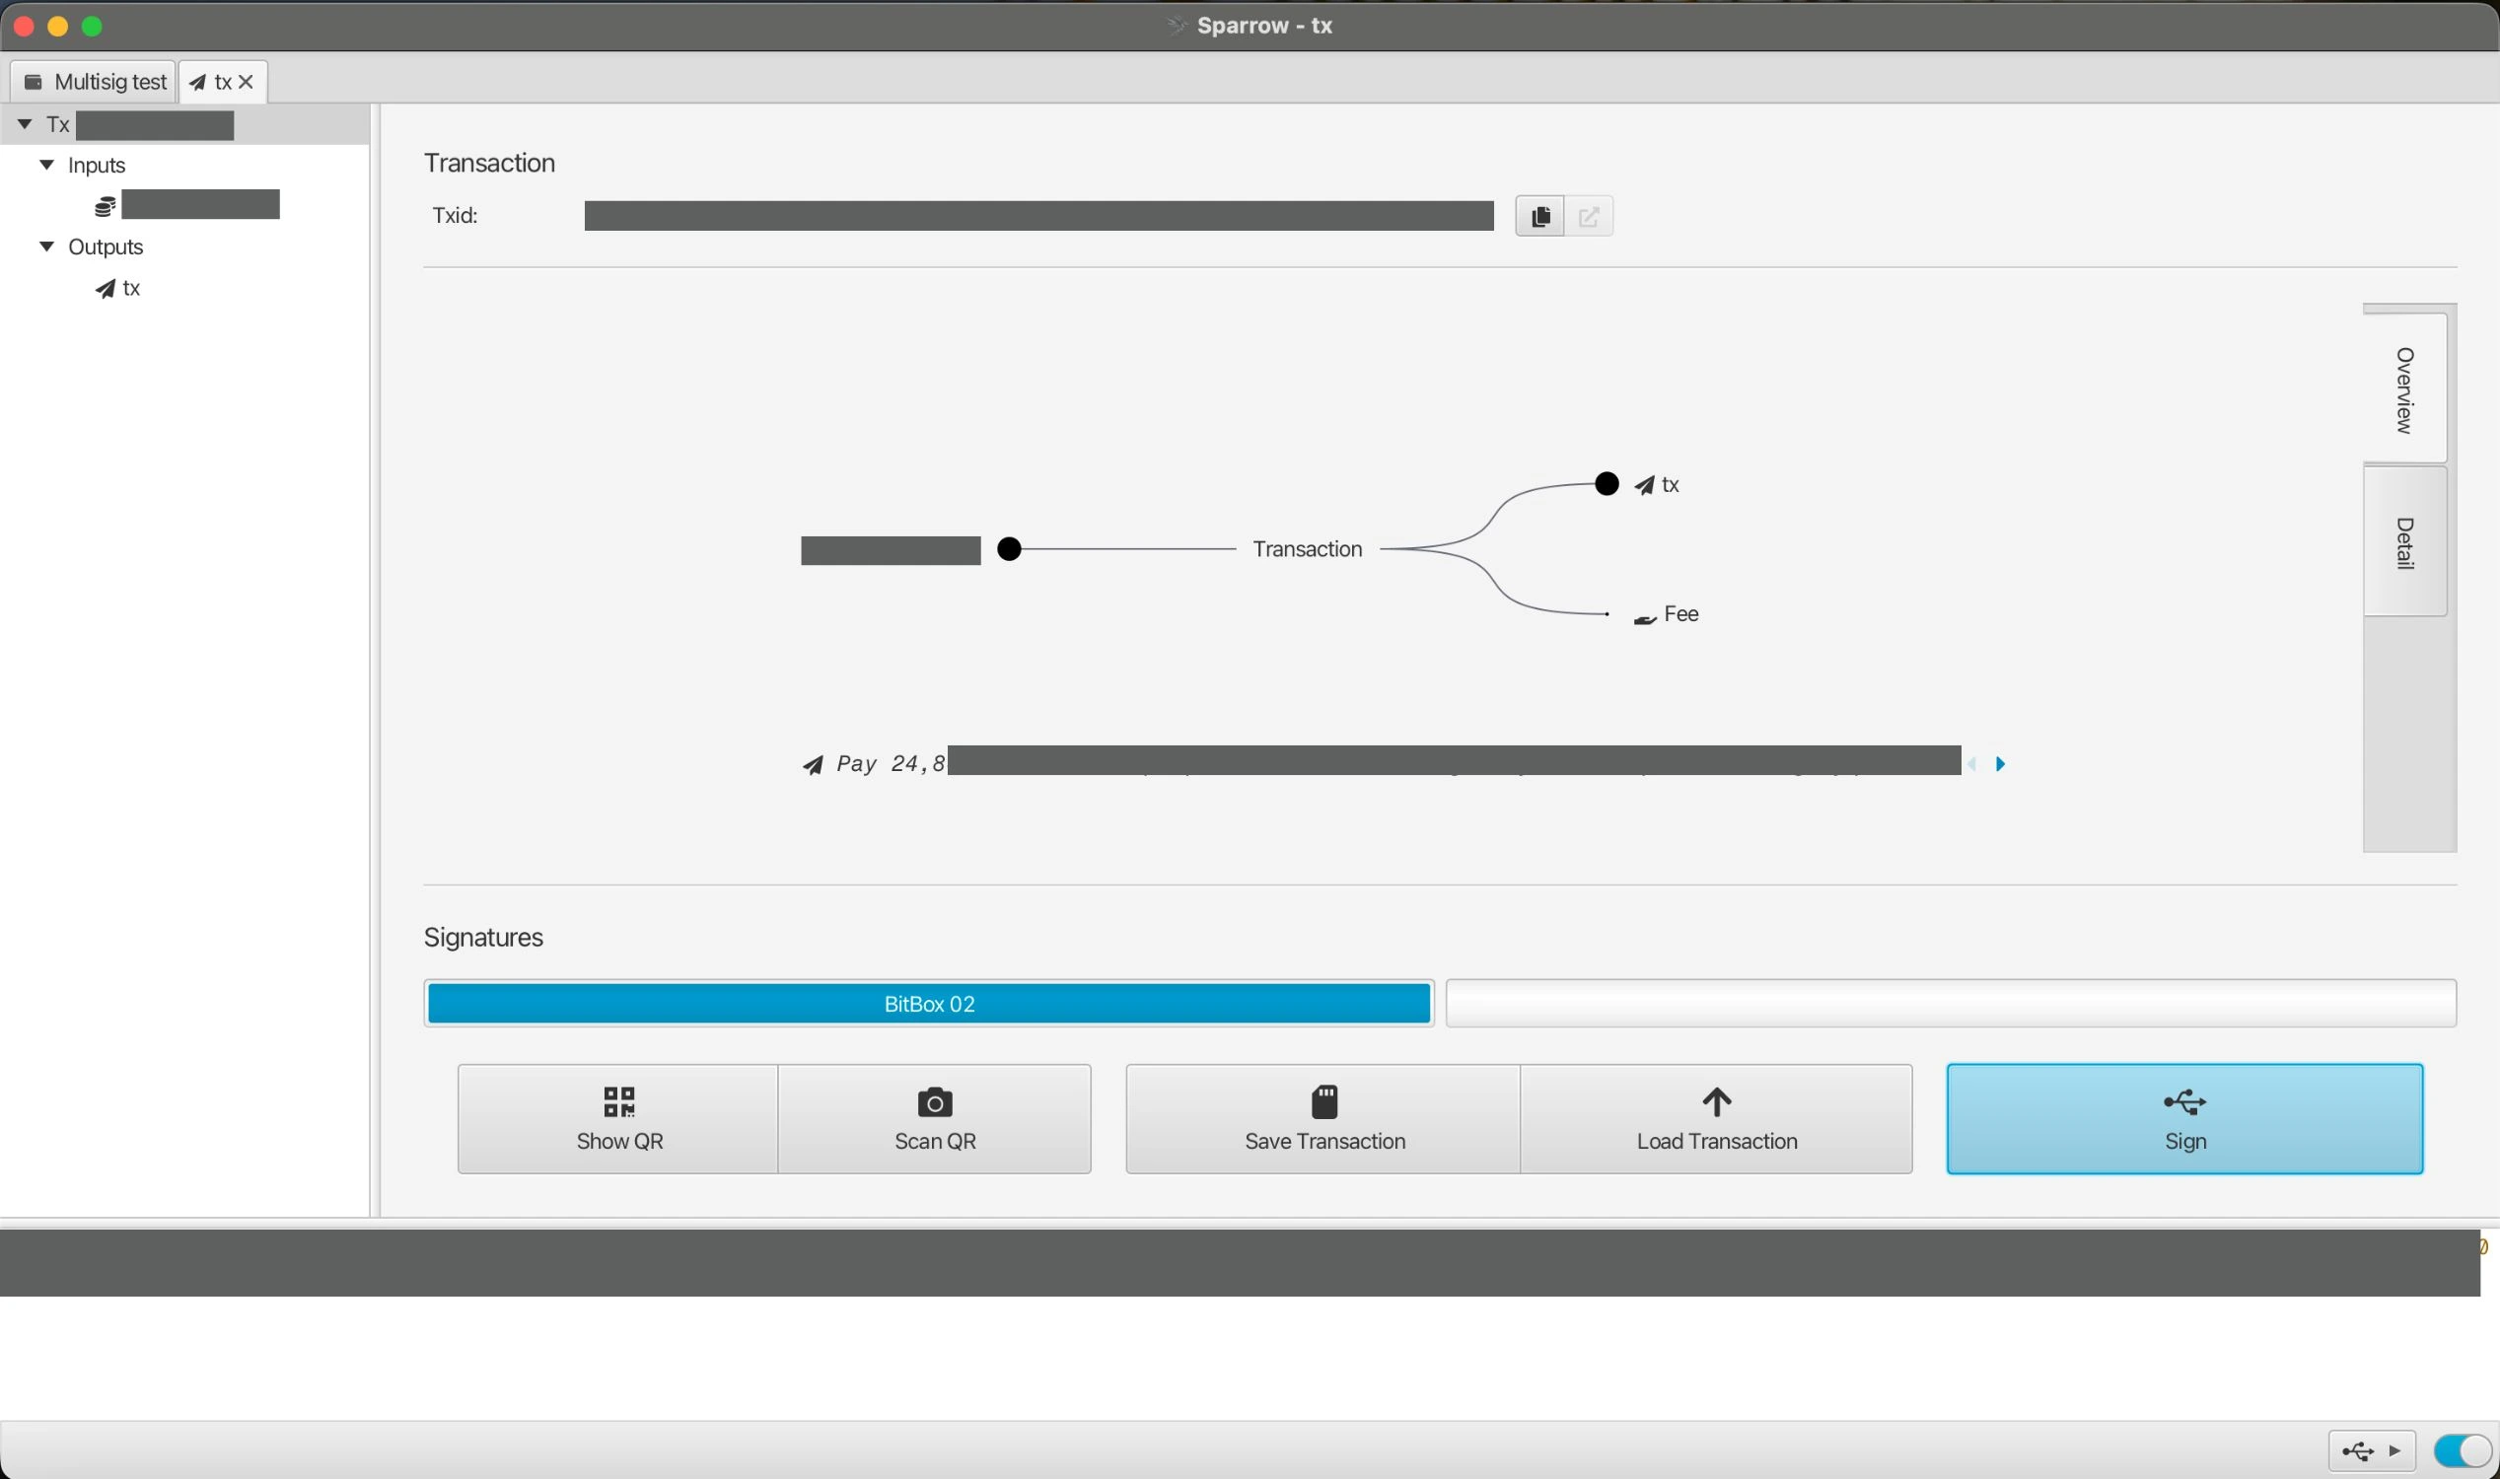
Task: Click the Save Transaction button
Action: [1322, 1118]
